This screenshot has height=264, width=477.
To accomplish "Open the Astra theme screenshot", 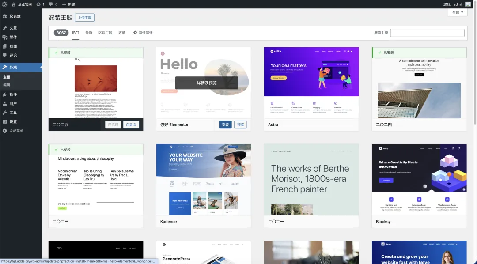I will point(311,83).
